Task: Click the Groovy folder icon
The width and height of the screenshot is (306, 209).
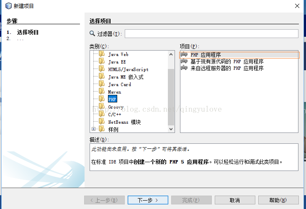Action: click(x=102, y=106)
